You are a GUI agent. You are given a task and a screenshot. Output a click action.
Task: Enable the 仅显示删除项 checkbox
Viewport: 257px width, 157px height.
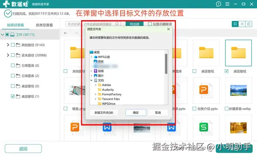150,24
